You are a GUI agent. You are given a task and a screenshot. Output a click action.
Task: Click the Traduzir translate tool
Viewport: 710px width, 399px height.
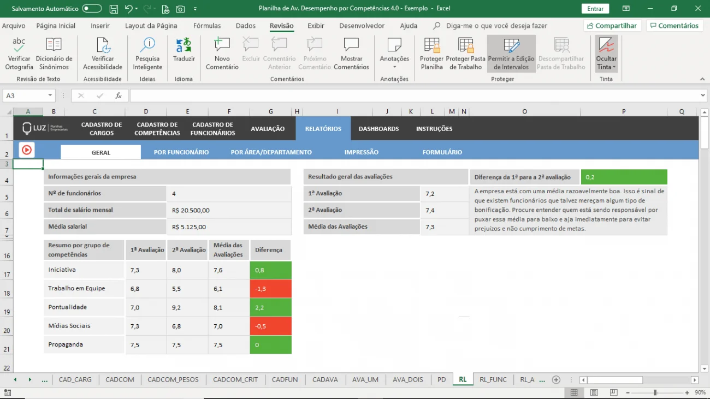pyautogui.click(x=184, y=50)
